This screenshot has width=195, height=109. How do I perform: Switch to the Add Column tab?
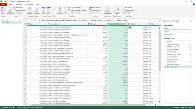[29, 5]
